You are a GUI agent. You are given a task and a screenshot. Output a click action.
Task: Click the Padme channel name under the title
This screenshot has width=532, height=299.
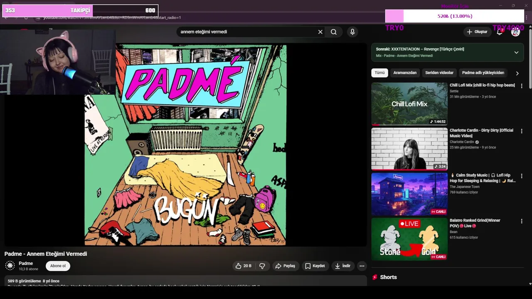(26, 263)
